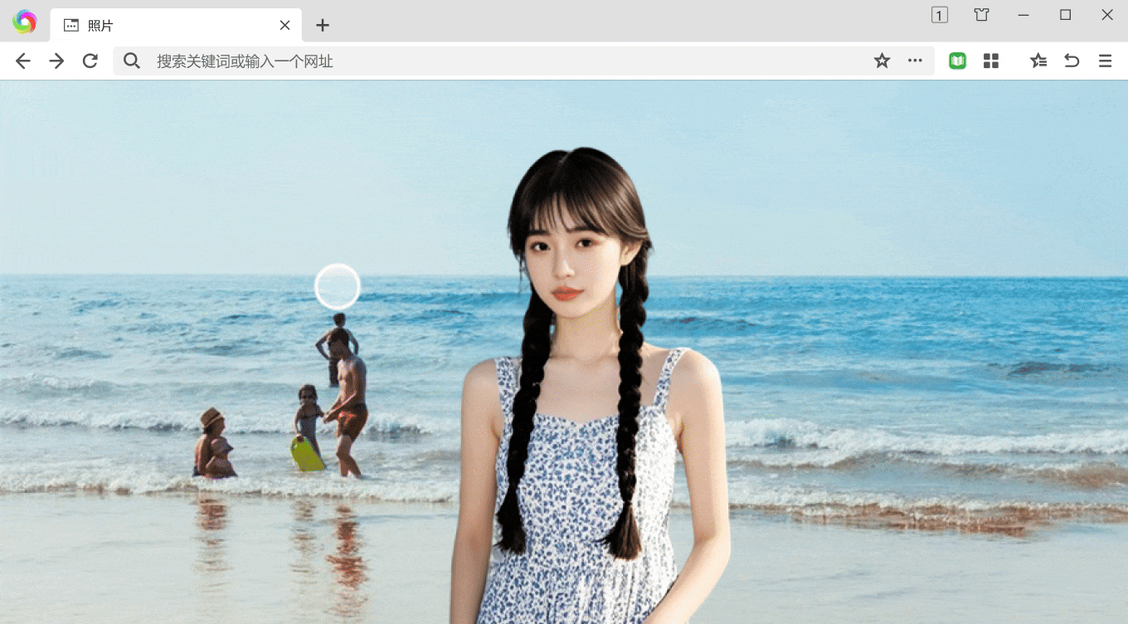The image size is (1128, 624).
Task: Close the 照片 tab
Action: click(x=284, y=26)
